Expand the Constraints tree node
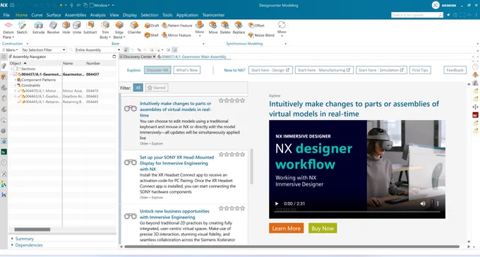Screen dimensions: 480x257 [16, 85]
